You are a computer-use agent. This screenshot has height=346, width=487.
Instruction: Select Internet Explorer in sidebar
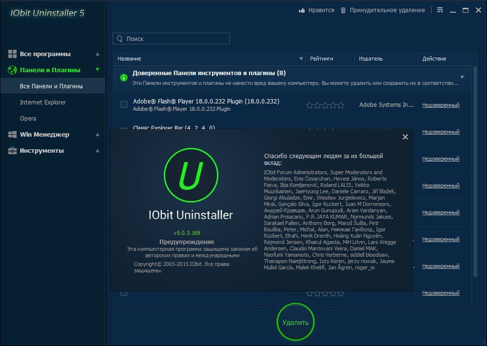[43, 102]
